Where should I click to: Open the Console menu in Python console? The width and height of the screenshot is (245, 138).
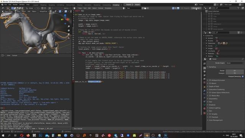click(x=15, y=56)
